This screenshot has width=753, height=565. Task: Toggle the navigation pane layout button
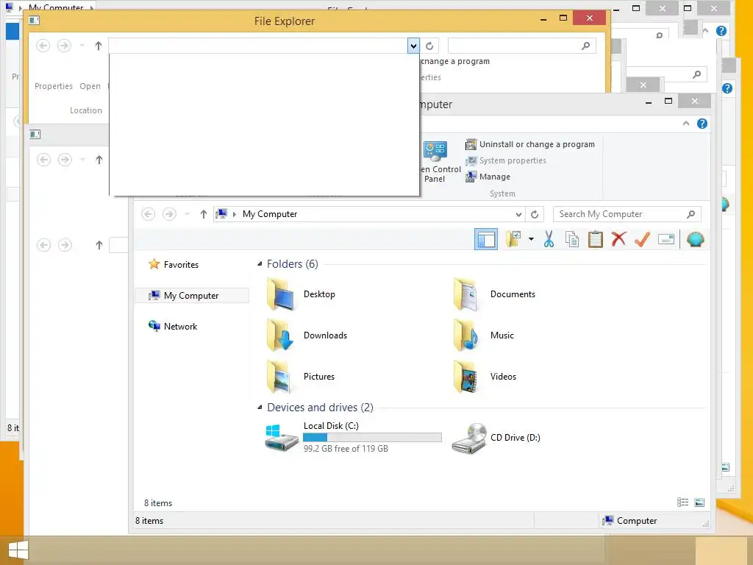point(485,239)
